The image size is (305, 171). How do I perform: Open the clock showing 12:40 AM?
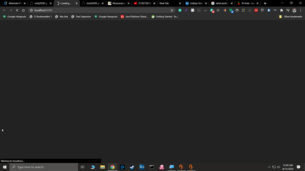coord(288,167)
